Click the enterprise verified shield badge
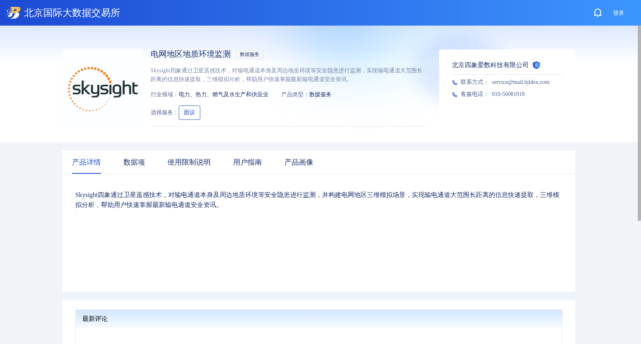 pyautogui.click(x=536, y=65)
